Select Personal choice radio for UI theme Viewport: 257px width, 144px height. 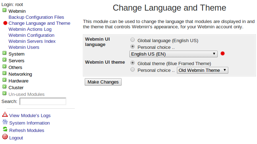point(133,70)
